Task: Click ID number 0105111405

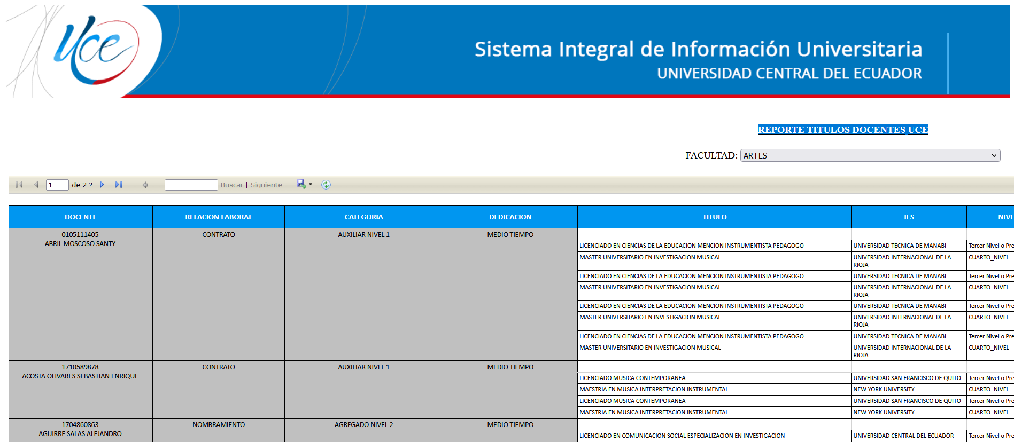Action: tap(80, 235)
